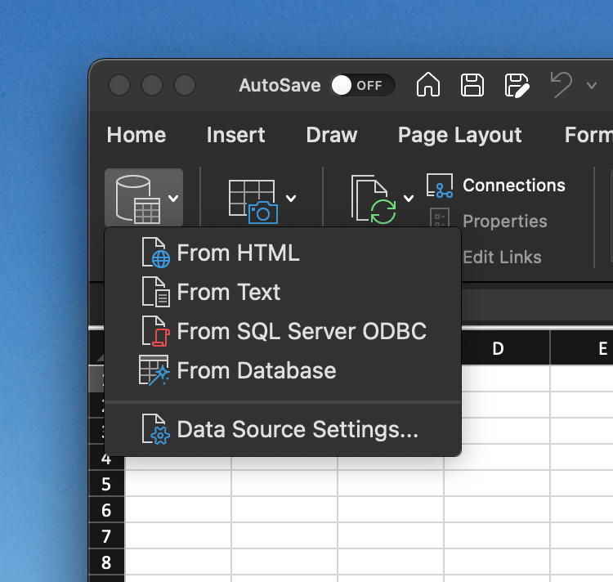613x582 pixels.
Task: Click the green zoom window button
Action: tap(185, 85)
